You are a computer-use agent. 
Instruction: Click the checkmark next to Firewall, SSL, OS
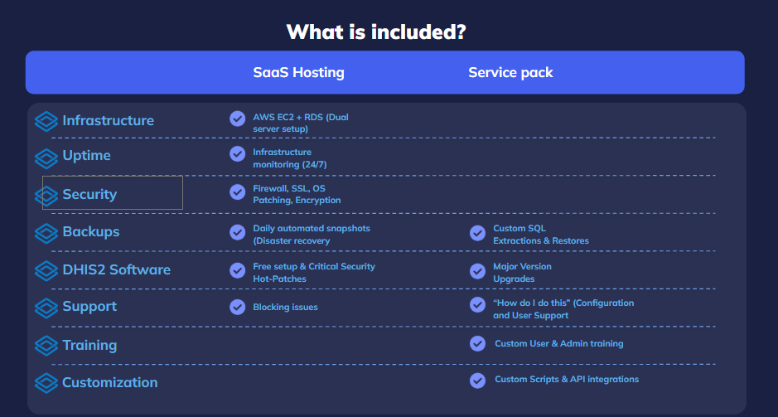238,192
